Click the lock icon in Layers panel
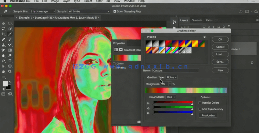Screen dimensions: 259x133 pos(252,62)
